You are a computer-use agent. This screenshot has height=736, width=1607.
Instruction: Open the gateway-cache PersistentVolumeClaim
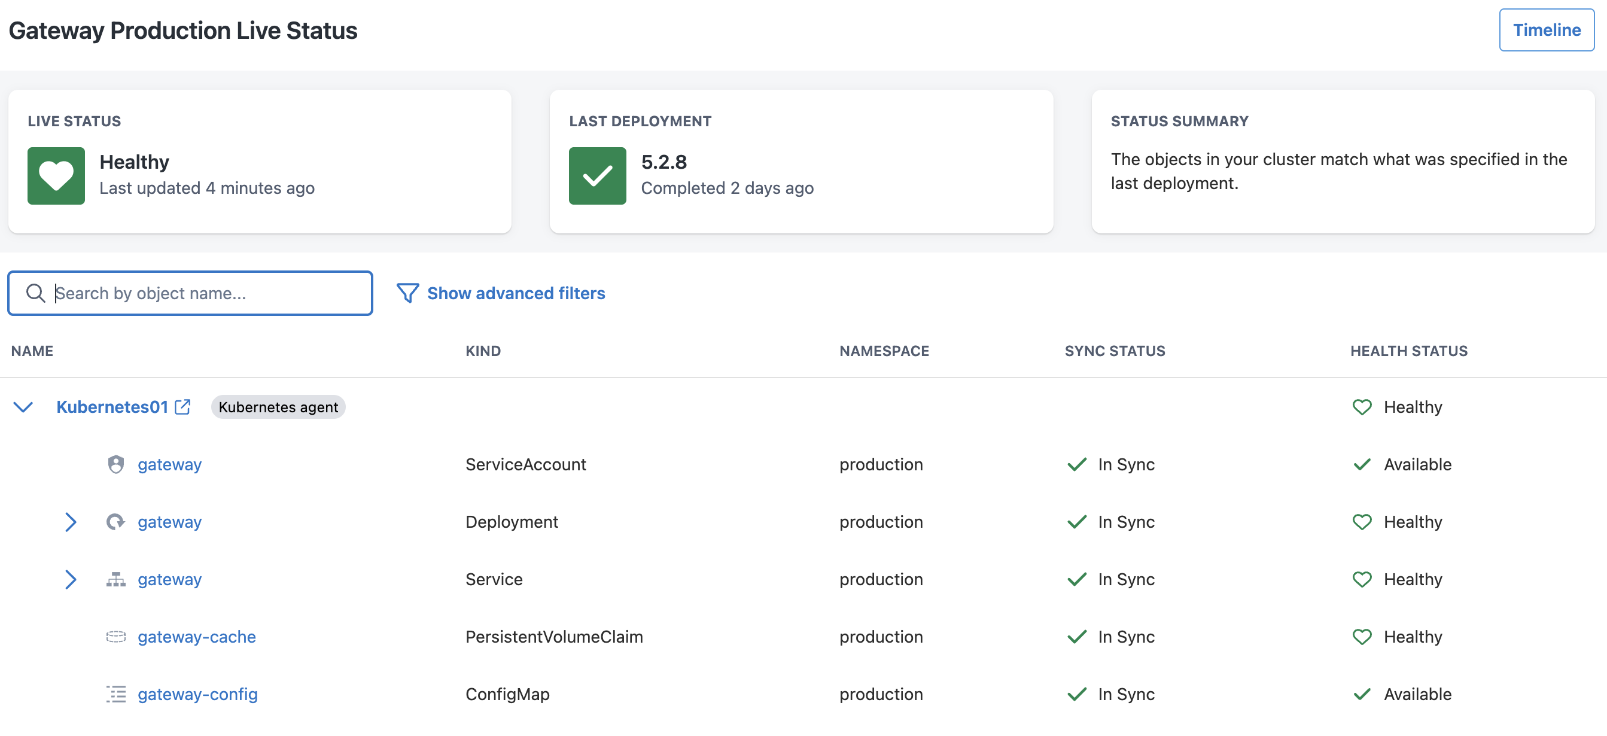tap(196, 637)
